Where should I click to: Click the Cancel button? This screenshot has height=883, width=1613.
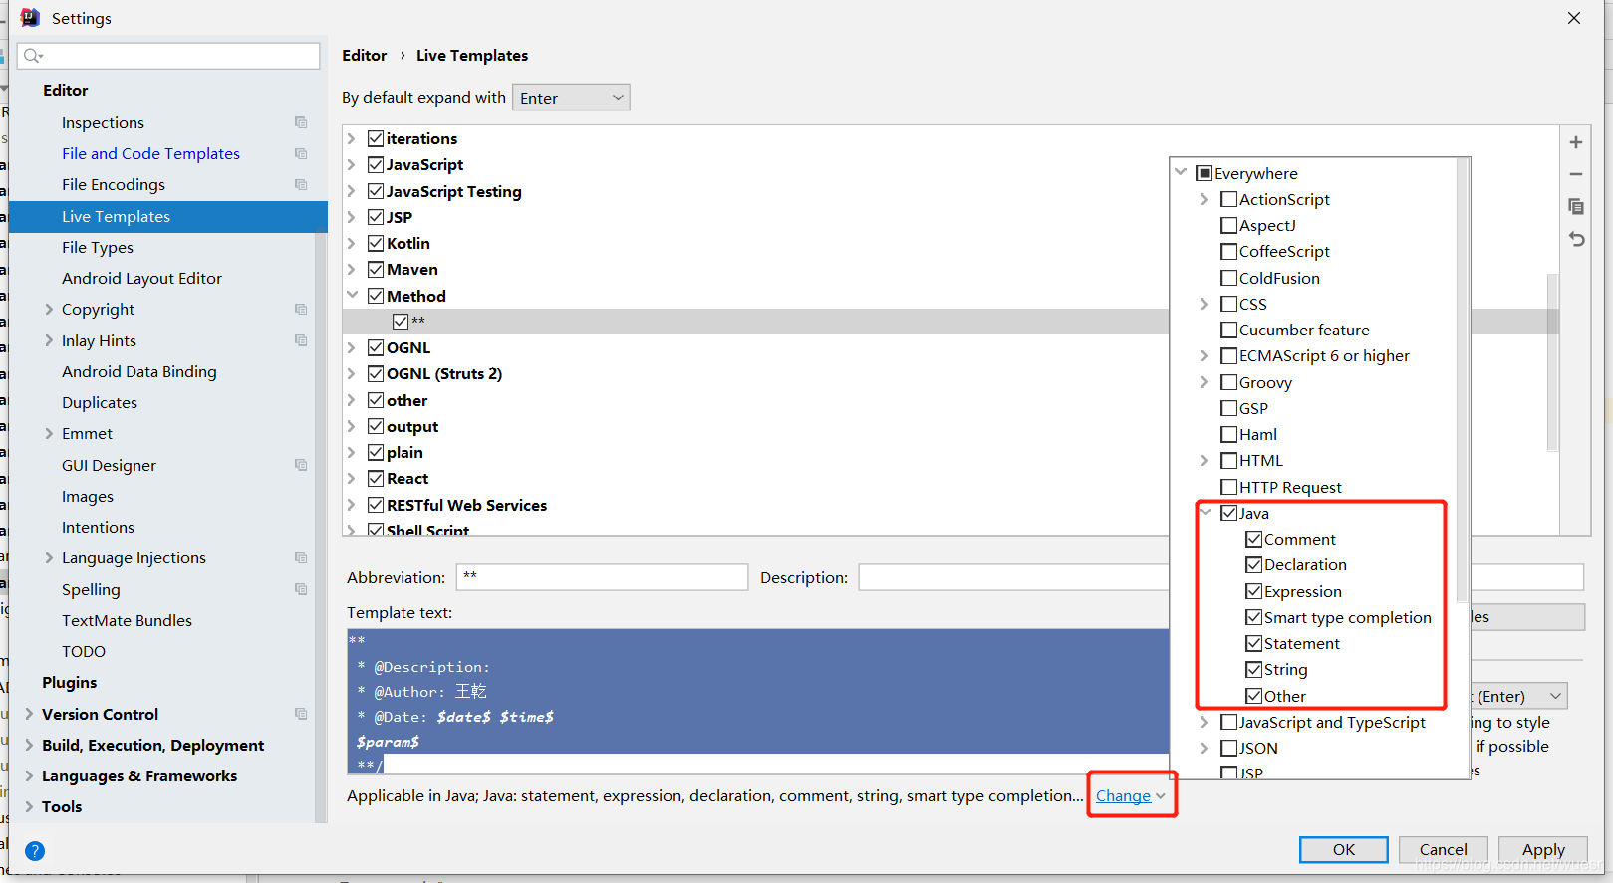tap(1443, 849)
